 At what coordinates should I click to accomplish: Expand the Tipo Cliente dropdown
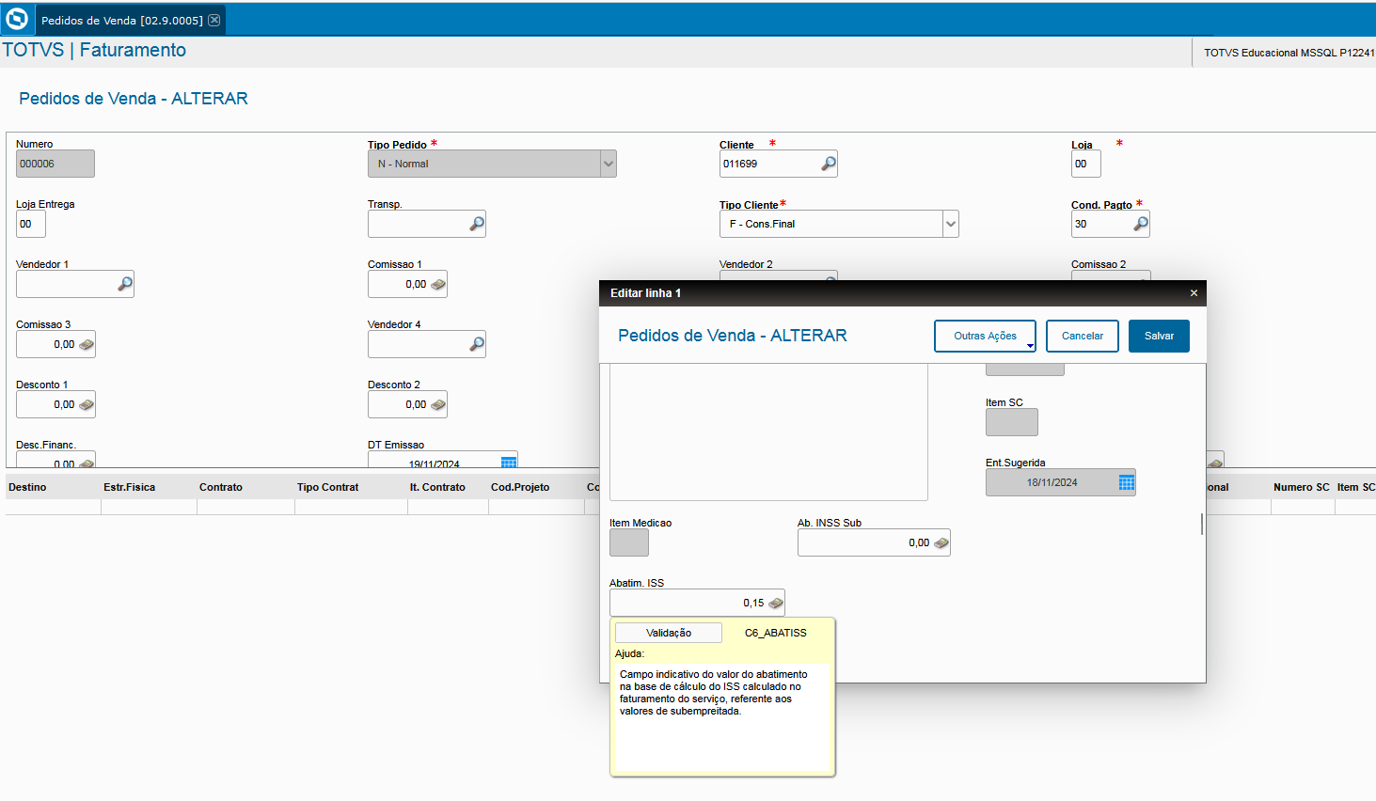click(x=951, y=224)
